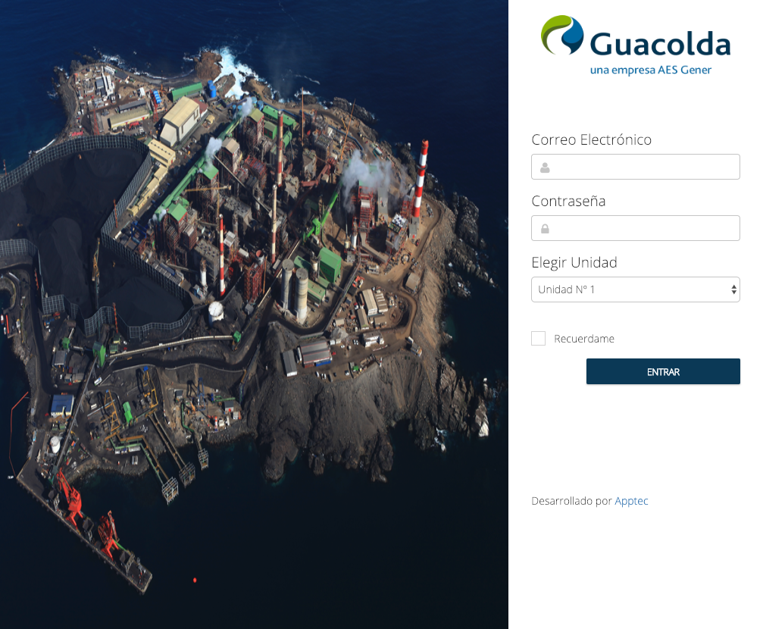This screenshot has height=629, width=763.
Task: Focus the Contraseña password field
Action: point(636,228)
